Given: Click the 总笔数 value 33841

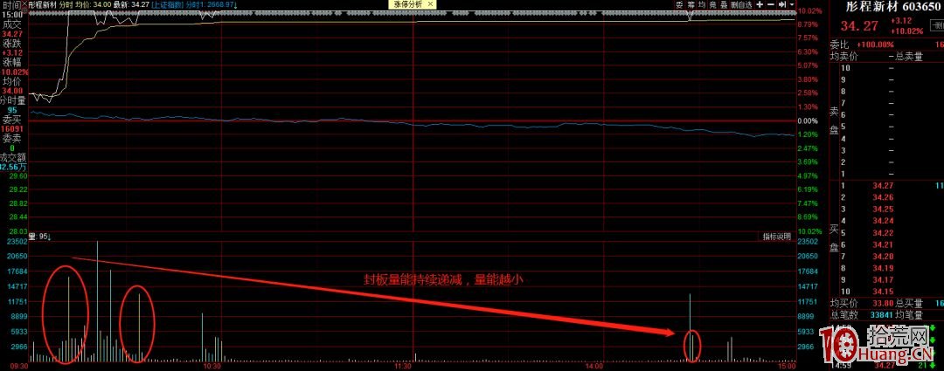Looking at the screenshot, I should tap(881, 314).
